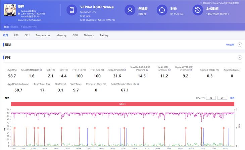The width and height of the screenshot is (245, 150).
Task: Click the com.miHoYo.Yuanshen package name
Action: 30,20
